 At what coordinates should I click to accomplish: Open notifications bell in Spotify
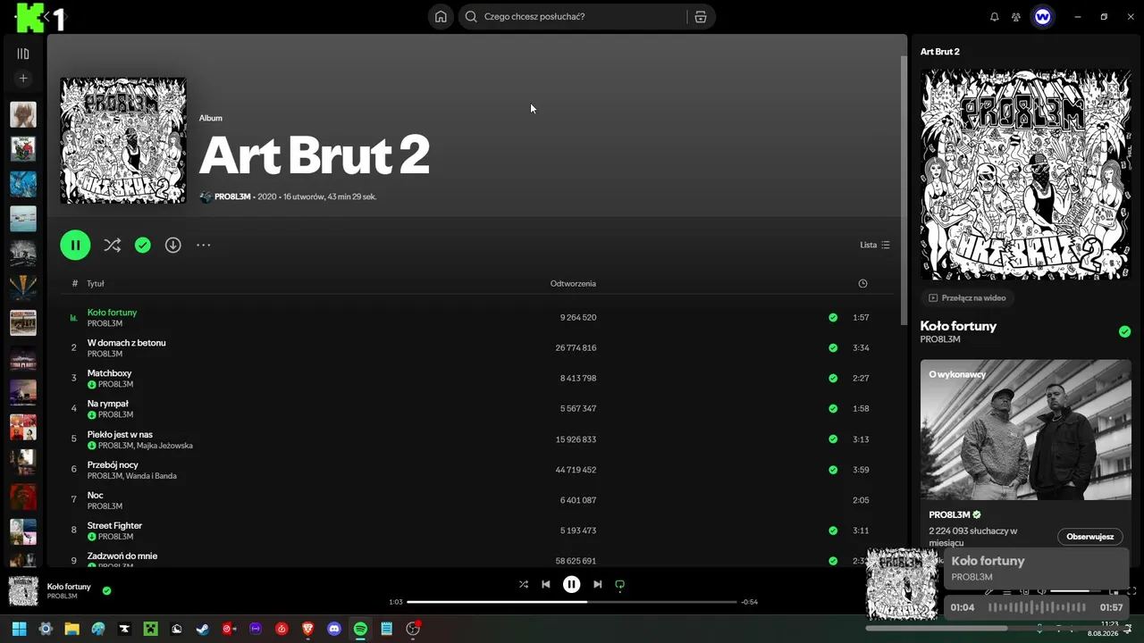tap(994, 16)
